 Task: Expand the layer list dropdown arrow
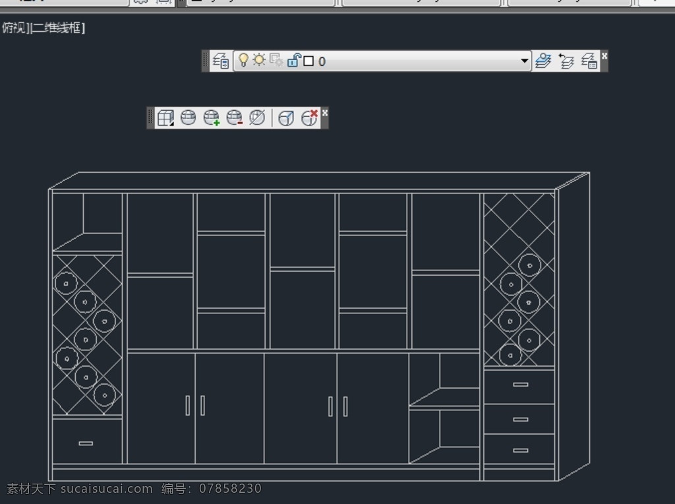(525, 61)
